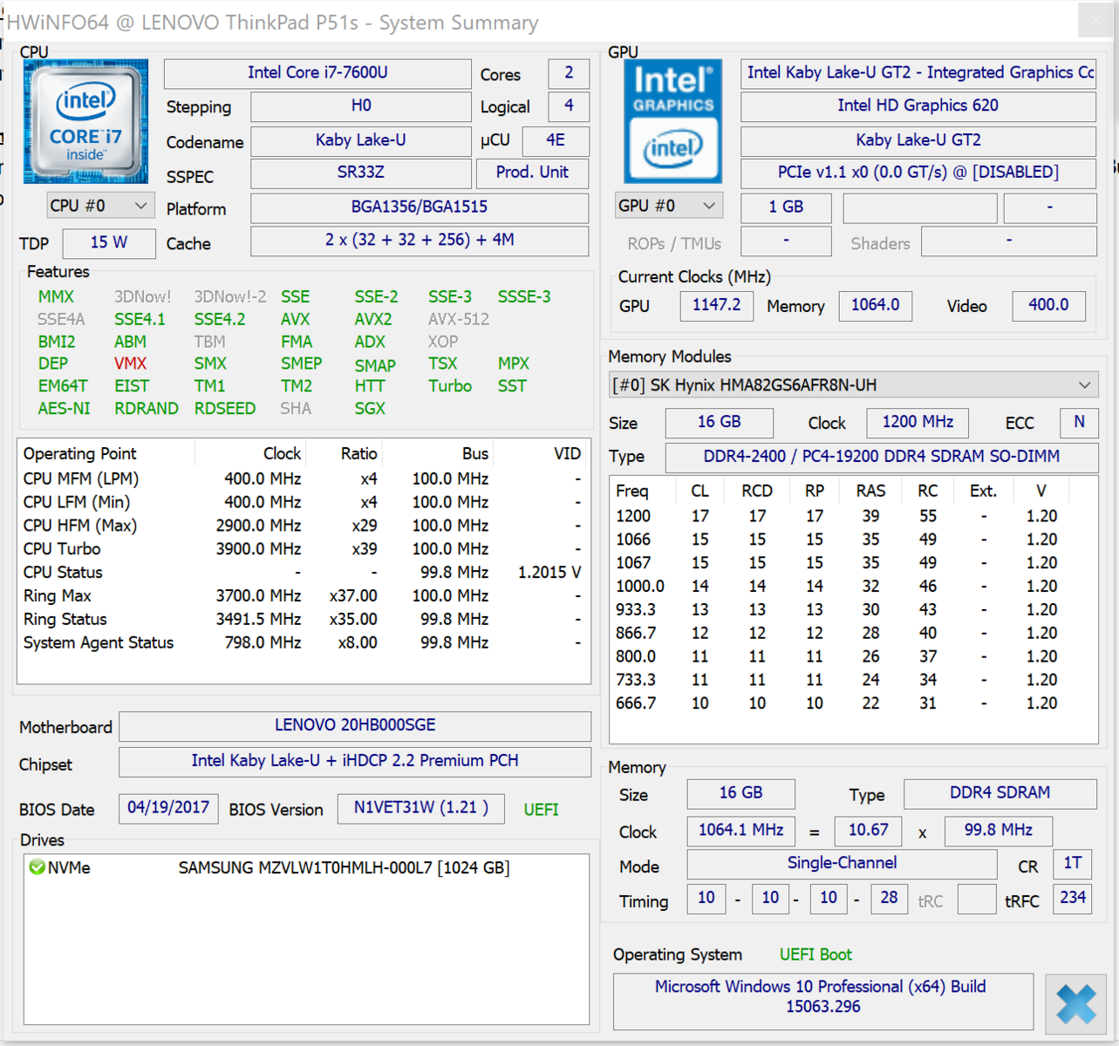Click the ECC value N
This screenshot has width=1119, height=1046.
click(x=1079, y=423)
